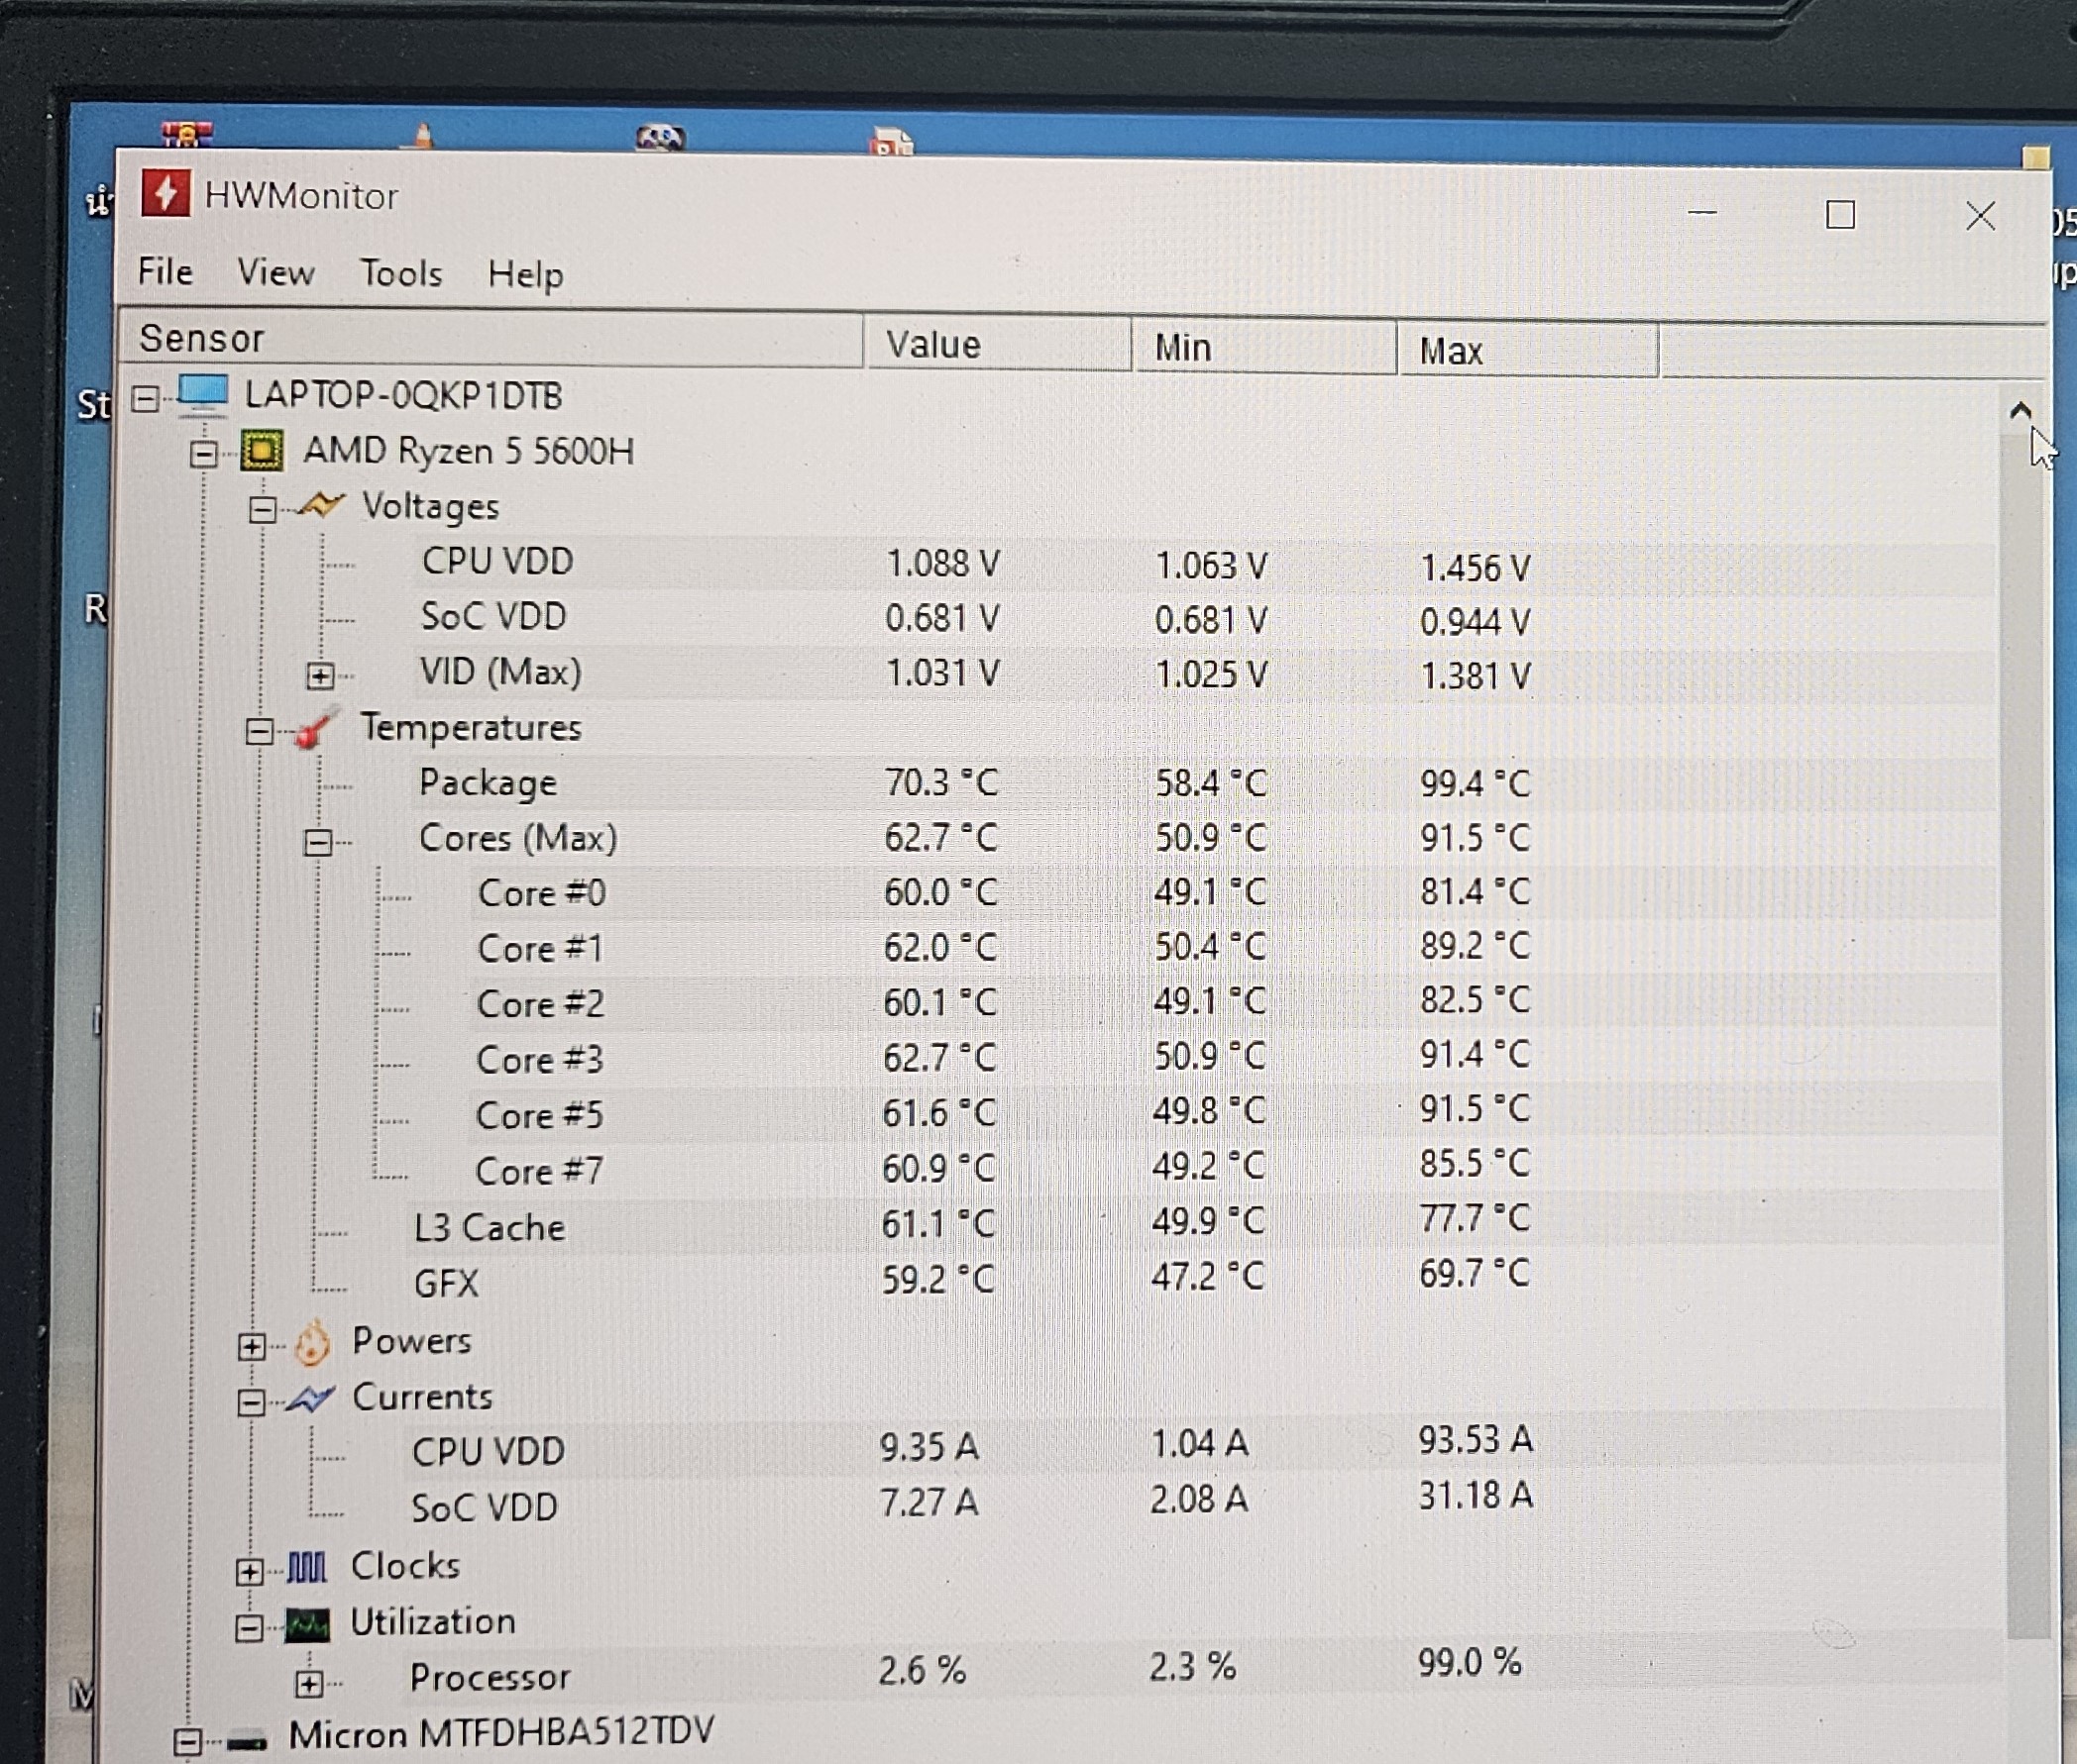Click the Micron MTFDHBA512TDV label
The image size is (2077, 1764).
pyautogui.click(x=501, y=1733)
